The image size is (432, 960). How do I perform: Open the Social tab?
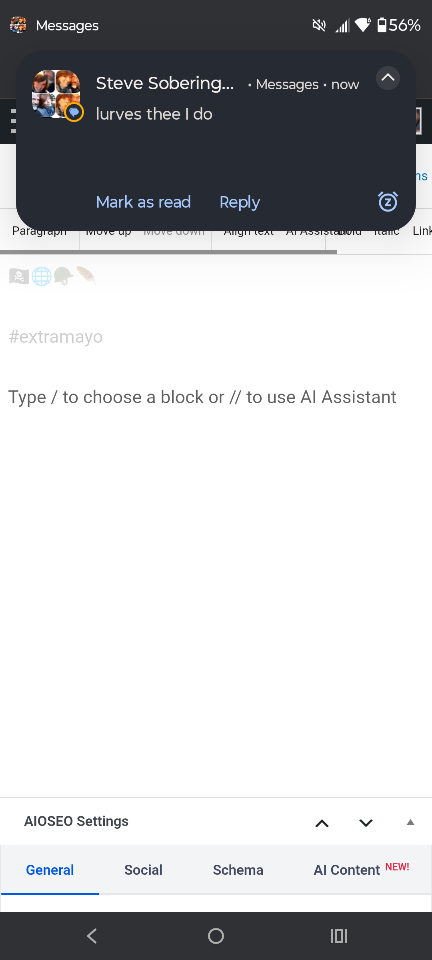[143, 870]
